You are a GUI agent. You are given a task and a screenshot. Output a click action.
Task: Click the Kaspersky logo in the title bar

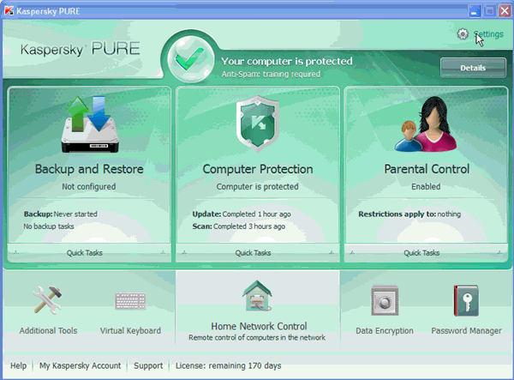[x=9, y=11]
